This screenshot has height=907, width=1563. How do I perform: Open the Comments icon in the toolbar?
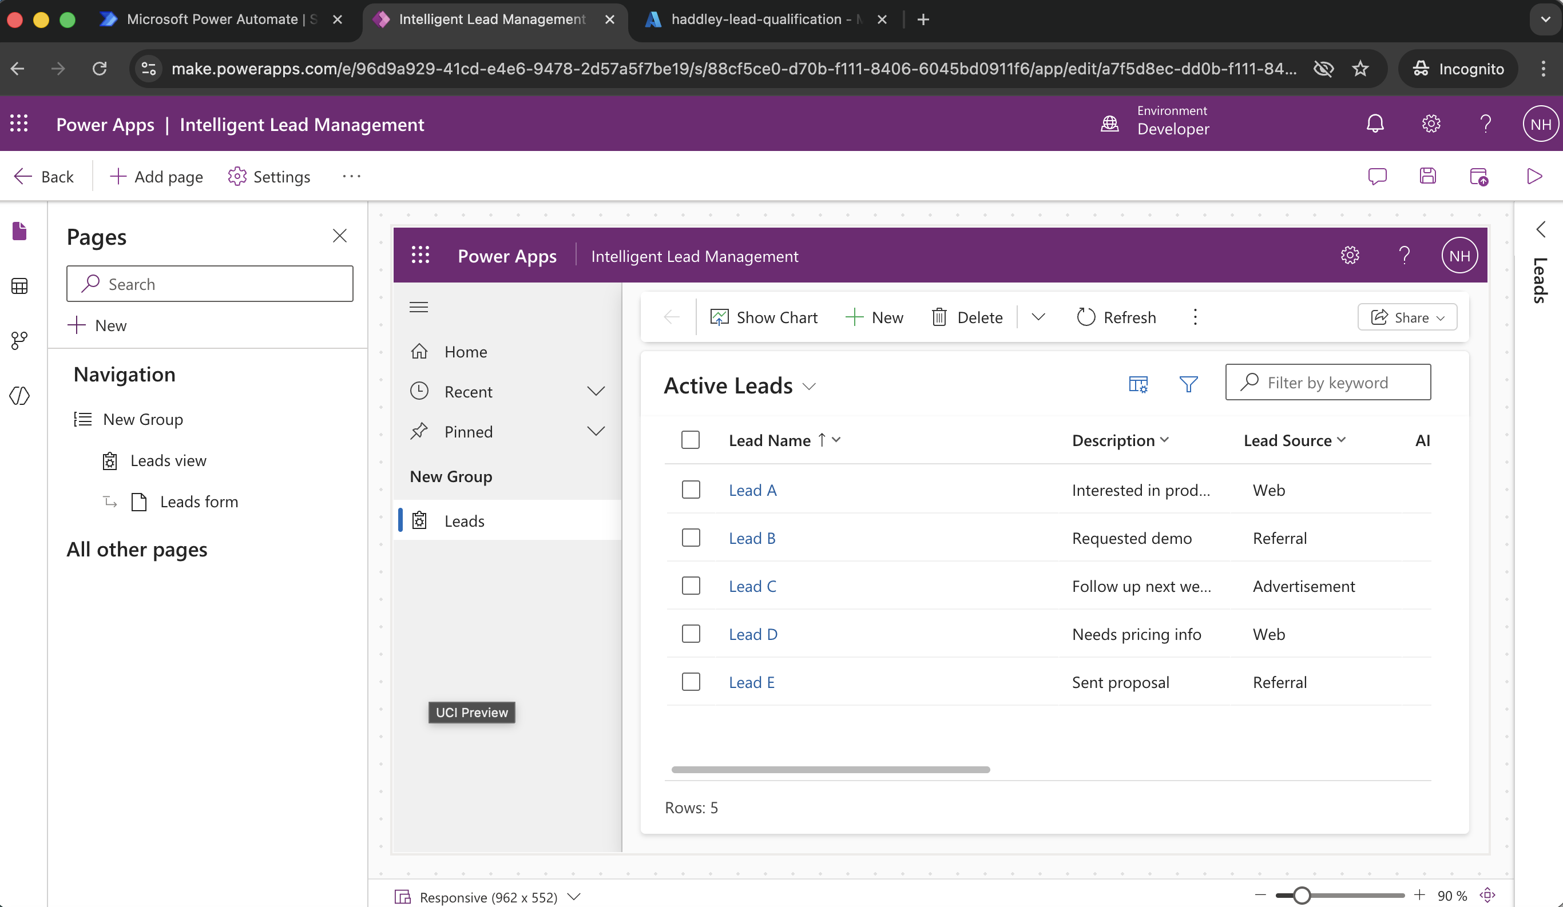(1377, 176)
